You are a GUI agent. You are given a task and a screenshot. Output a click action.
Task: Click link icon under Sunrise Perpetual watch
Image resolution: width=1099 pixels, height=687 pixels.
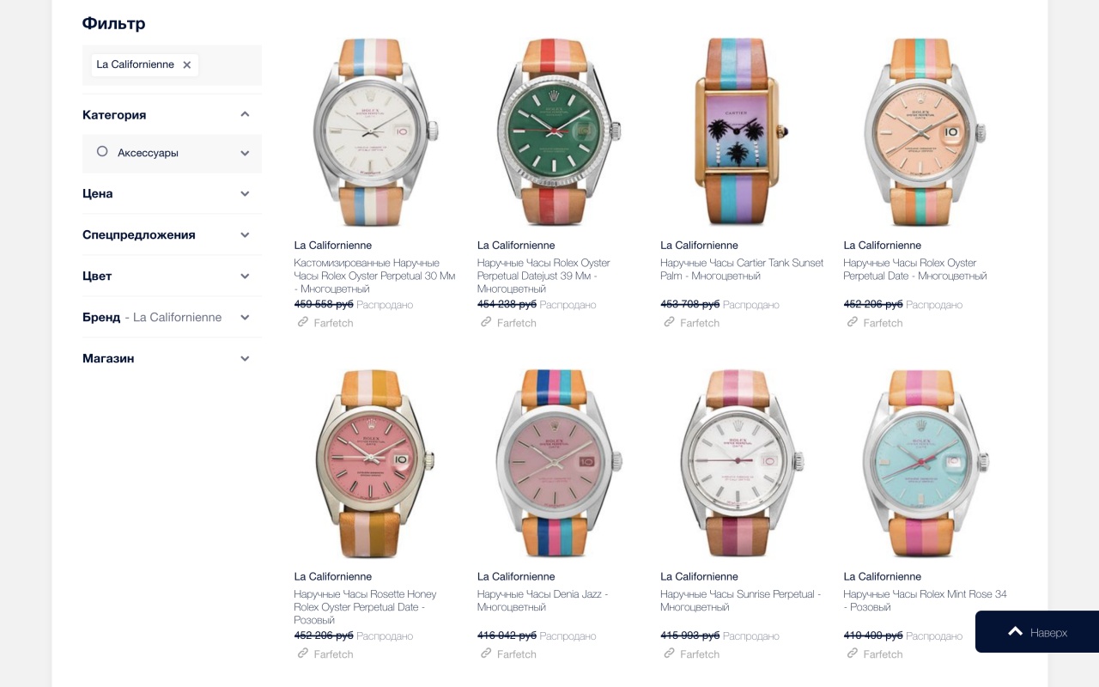pos(669,654)
